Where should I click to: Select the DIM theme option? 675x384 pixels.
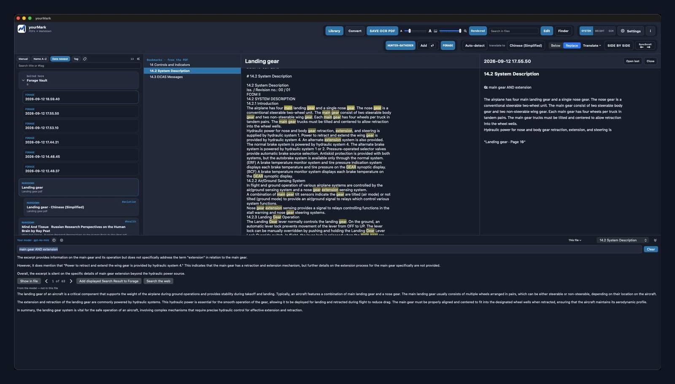point(611,31)
